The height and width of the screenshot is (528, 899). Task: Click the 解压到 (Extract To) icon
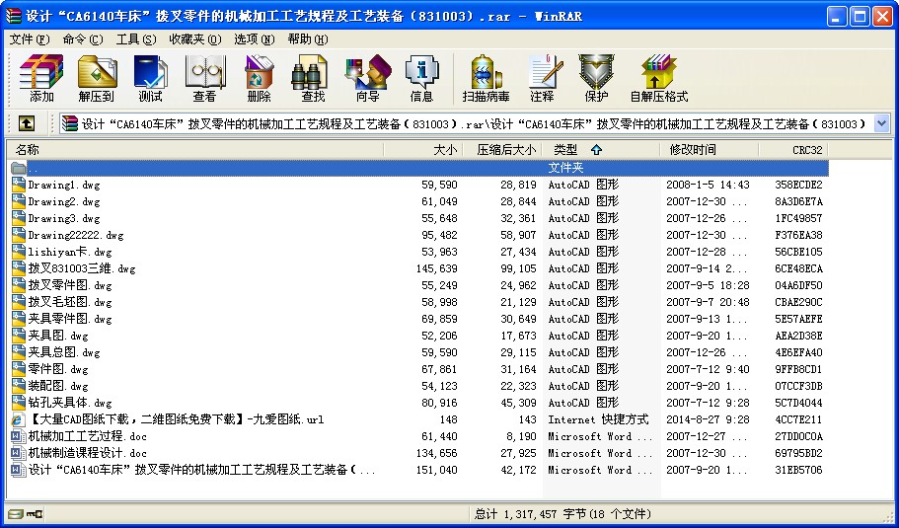click(97, 78)
